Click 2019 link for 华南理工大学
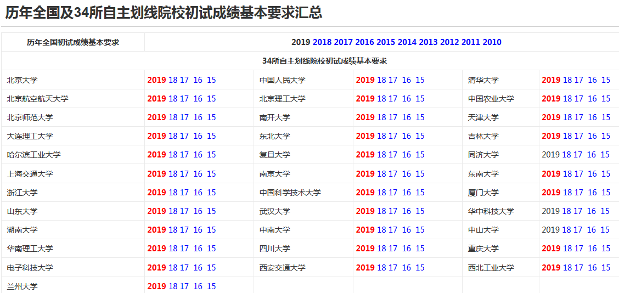 pyautogui.click(x=157, y=249)
